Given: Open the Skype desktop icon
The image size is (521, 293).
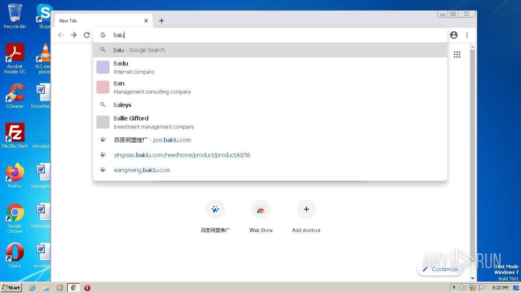Looking at the screenshot, I should click(44, 16).
